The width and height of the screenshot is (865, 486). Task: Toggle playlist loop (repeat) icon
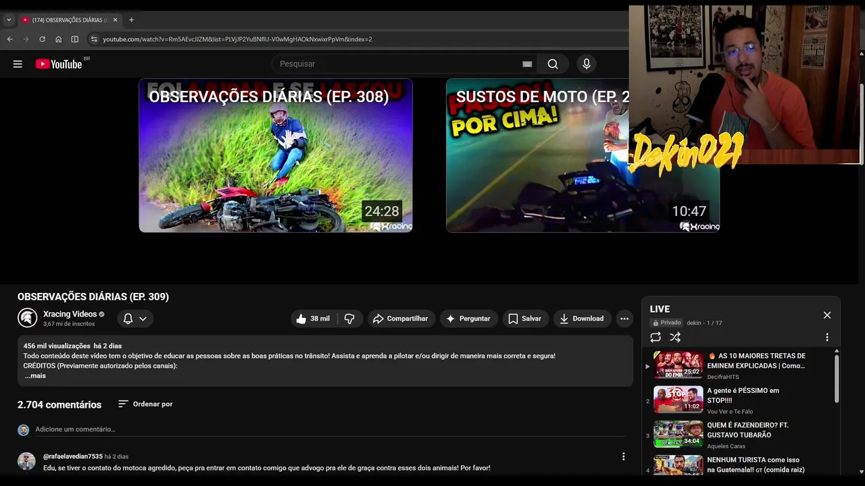[656, 337]
